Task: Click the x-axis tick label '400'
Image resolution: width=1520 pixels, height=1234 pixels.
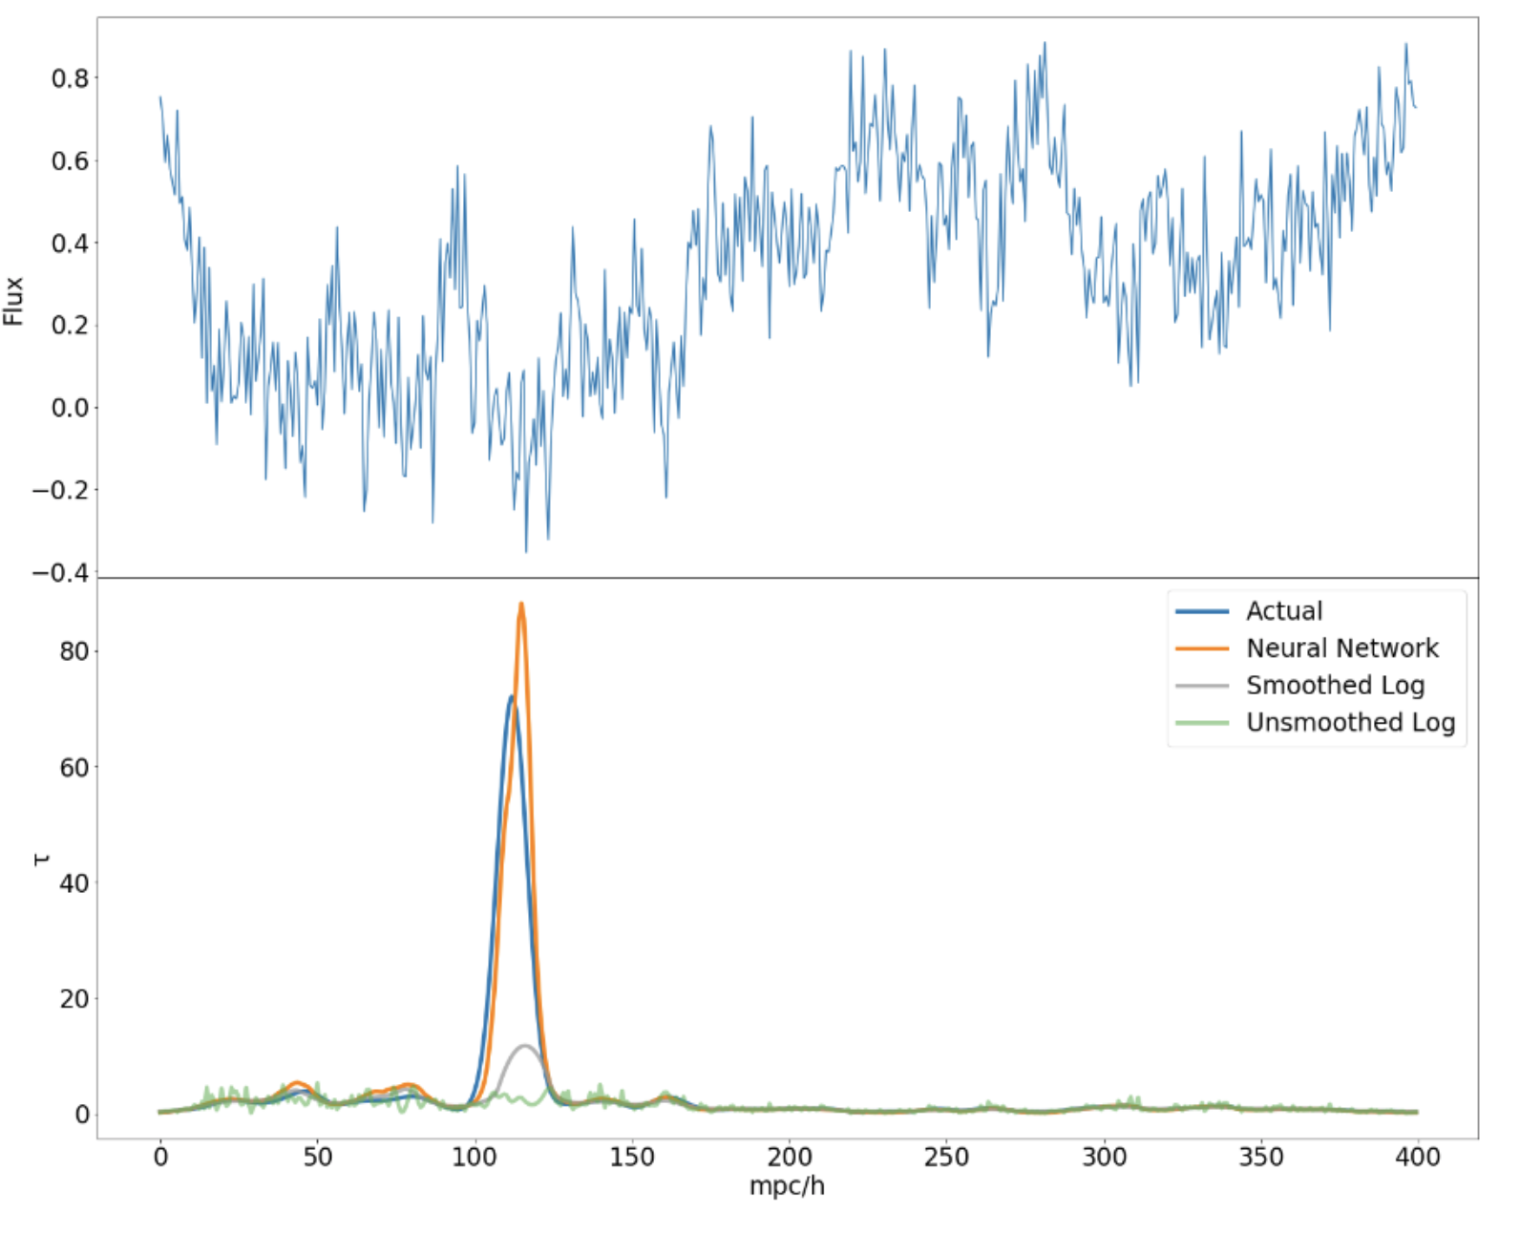Action: [1418, 1158]
